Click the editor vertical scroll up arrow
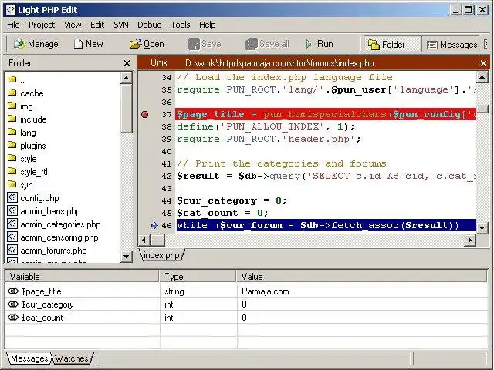Image resolution: width=494 pixels, height=370 pixels. 482,77
